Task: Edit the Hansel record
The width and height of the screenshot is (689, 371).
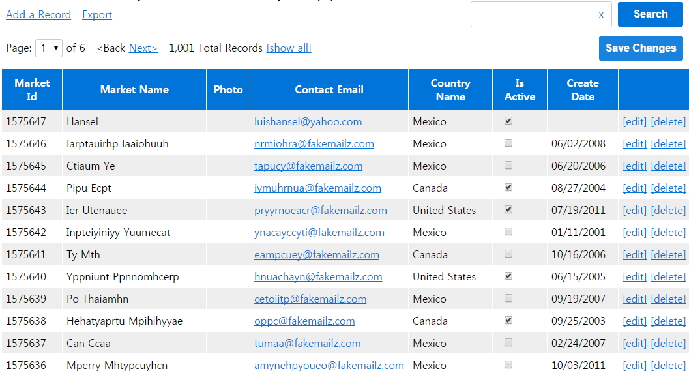Action: point(634,122)
